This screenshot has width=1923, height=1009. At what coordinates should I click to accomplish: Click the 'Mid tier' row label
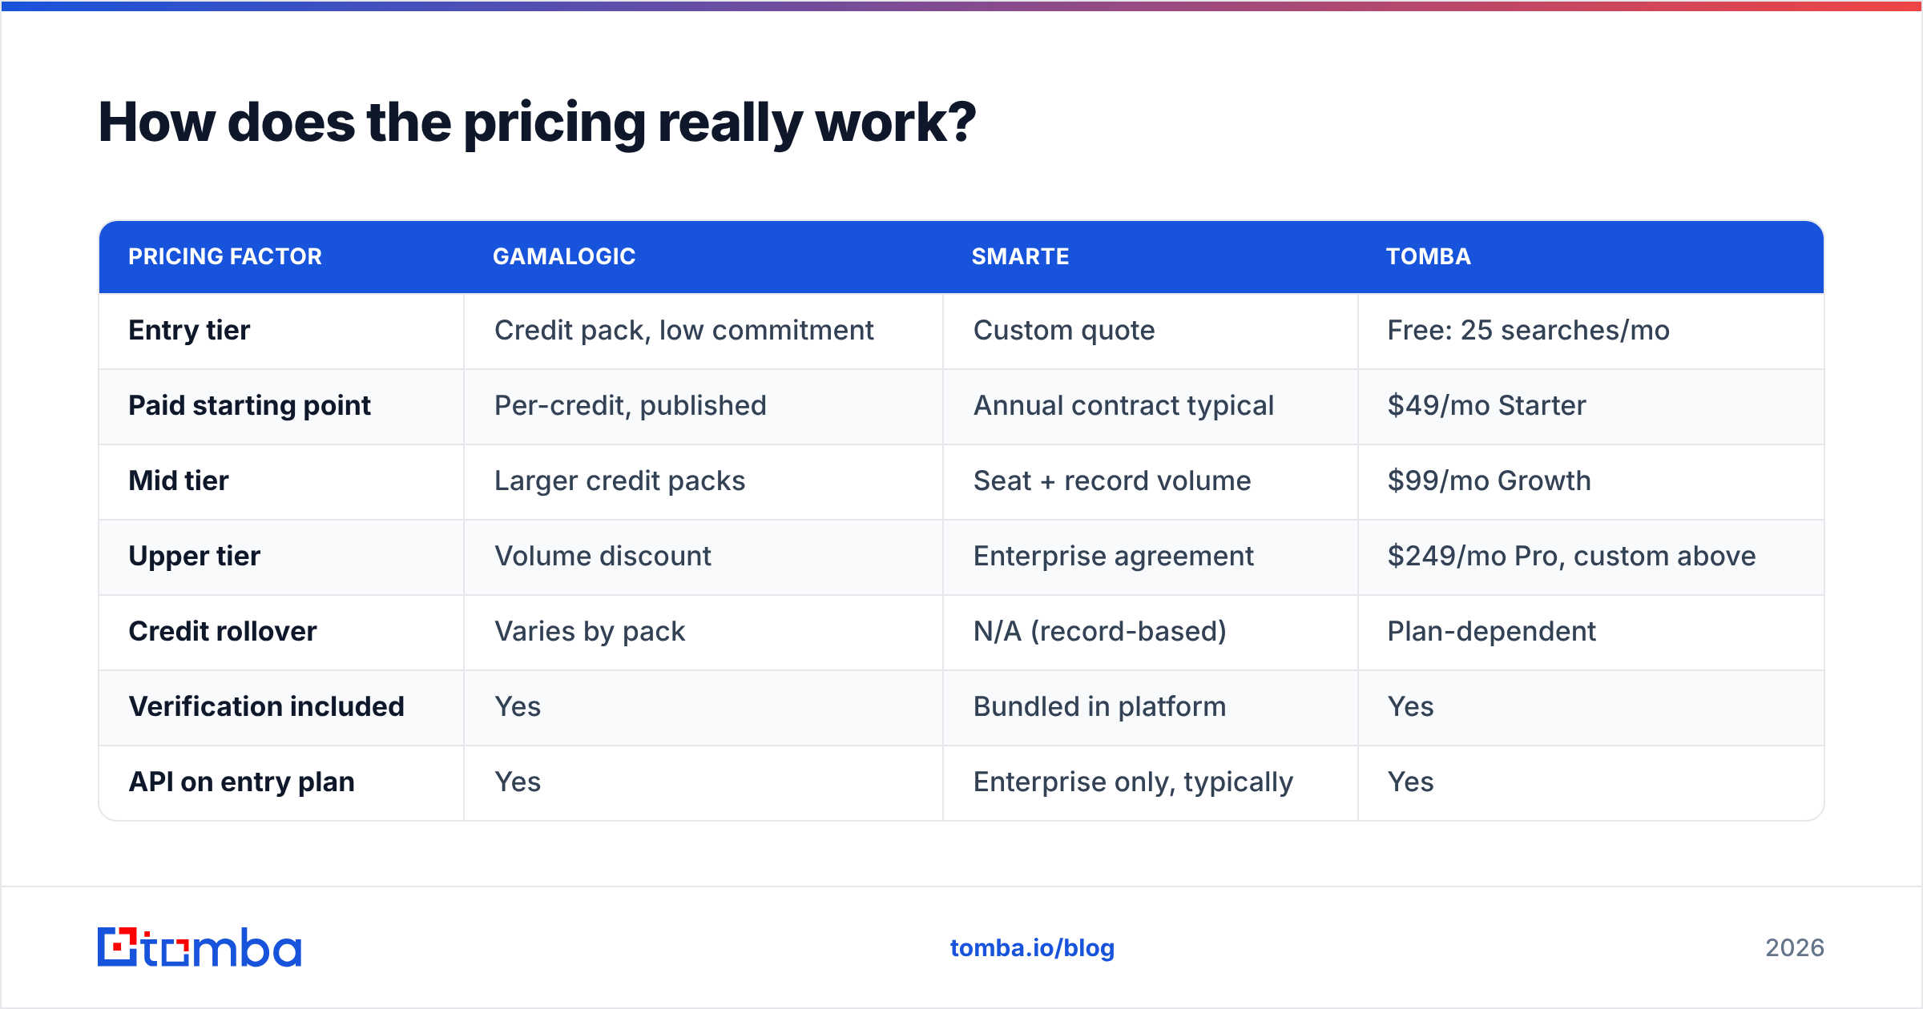[179, 480]
